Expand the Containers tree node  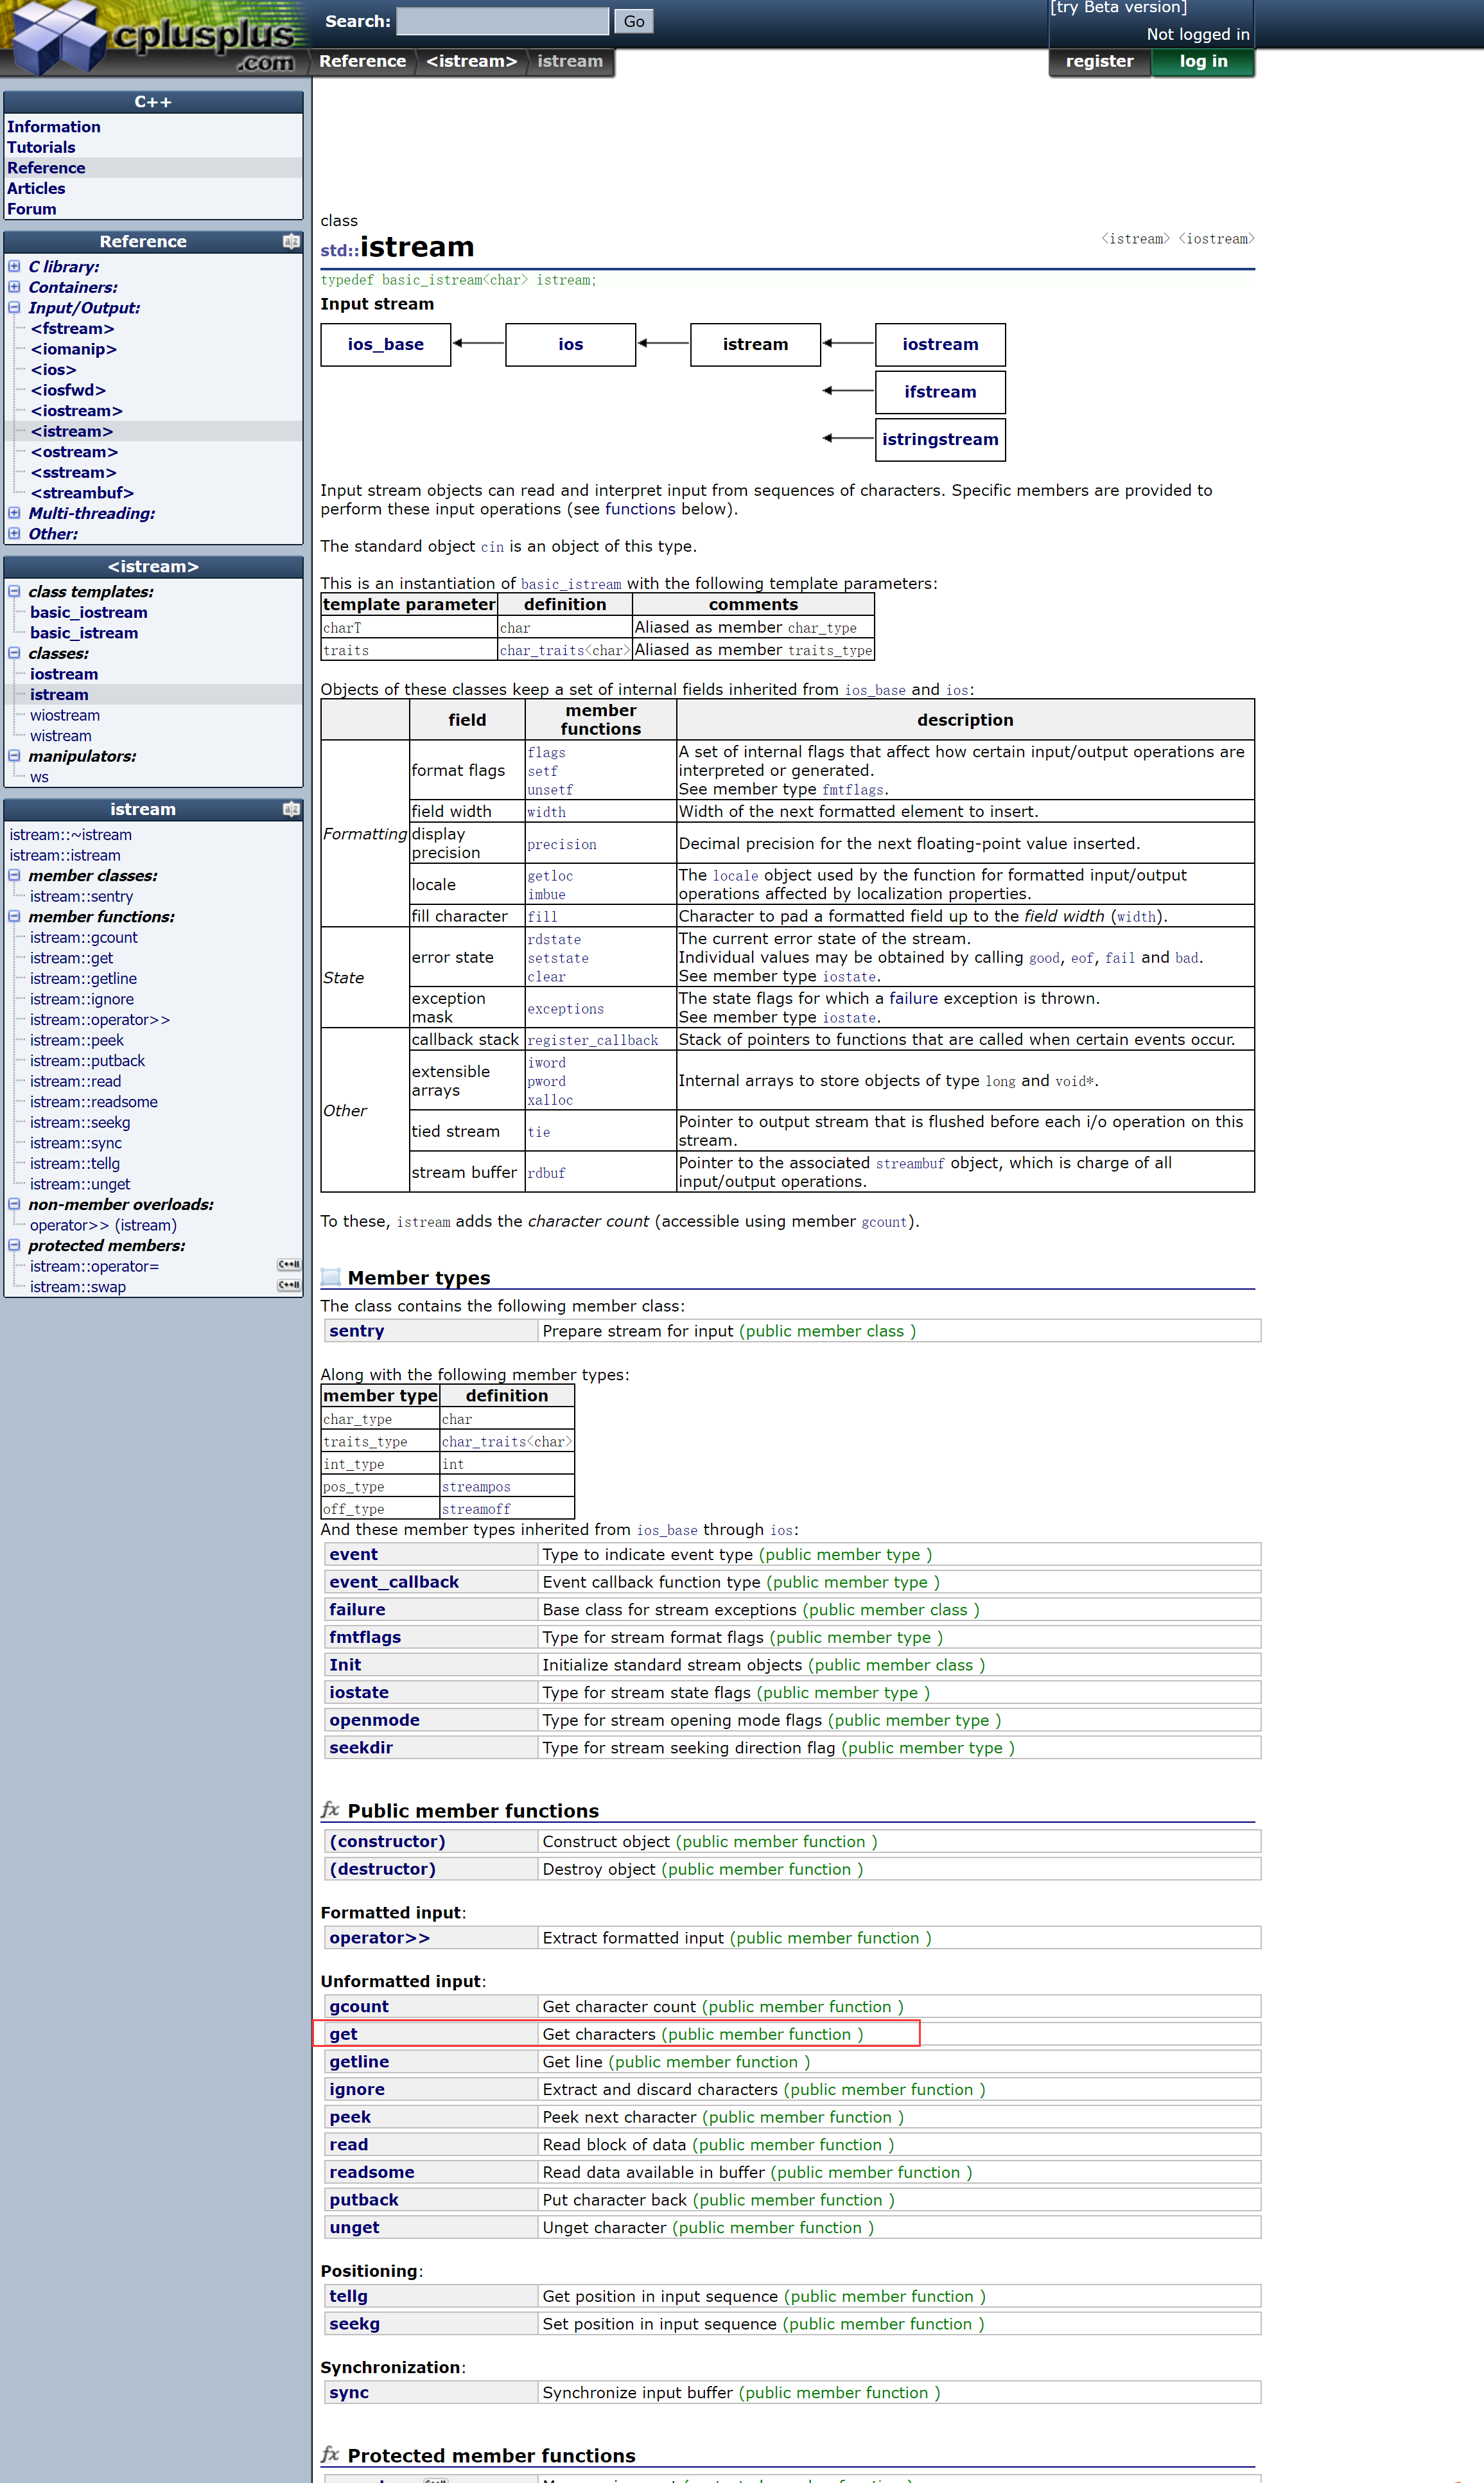[x=14, y=287]
